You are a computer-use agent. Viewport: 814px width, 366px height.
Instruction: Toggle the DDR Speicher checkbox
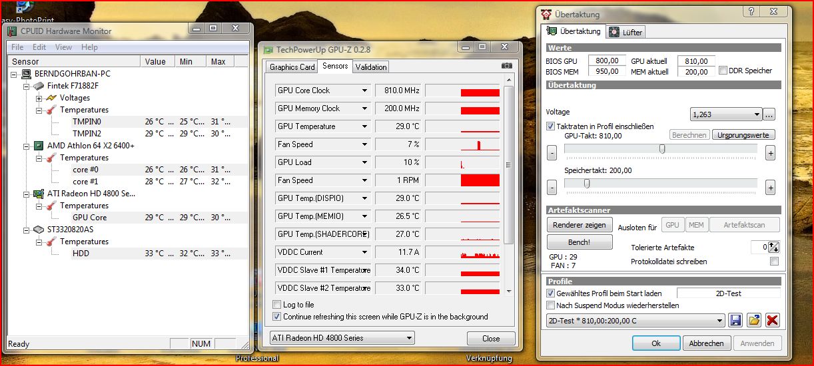point(723,71)
